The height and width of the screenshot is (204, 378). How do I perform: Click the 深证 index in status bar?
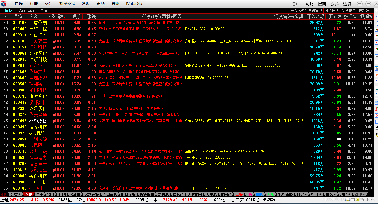(81, 200)
